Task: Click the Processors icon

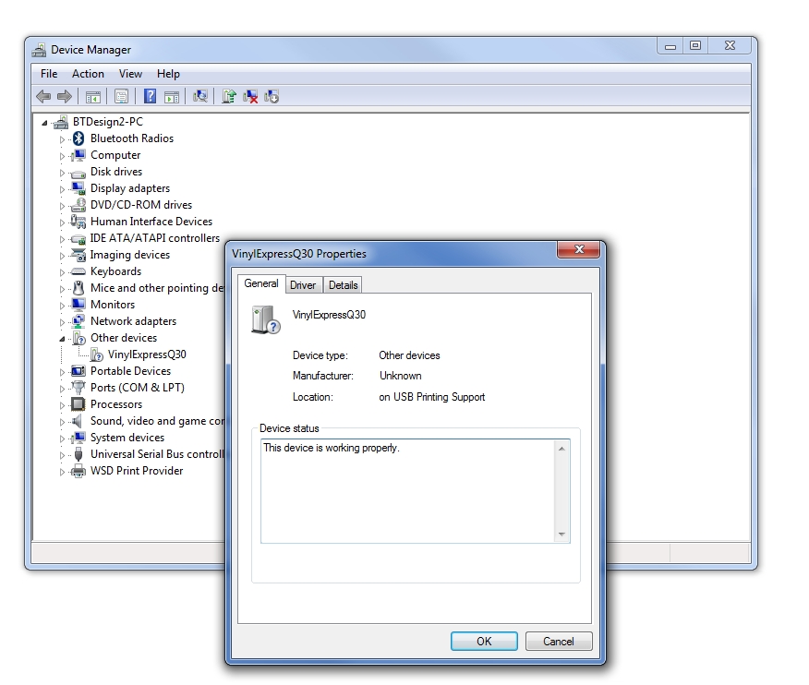Action: click(78, 403)
